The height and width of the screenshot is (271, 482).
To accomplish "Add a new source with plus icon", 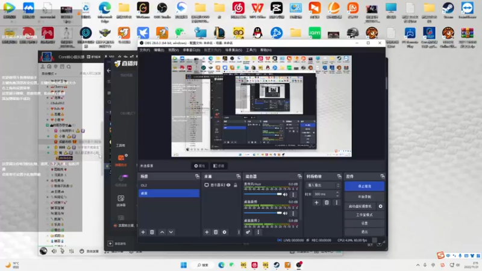I will click(x=207, y=232).
